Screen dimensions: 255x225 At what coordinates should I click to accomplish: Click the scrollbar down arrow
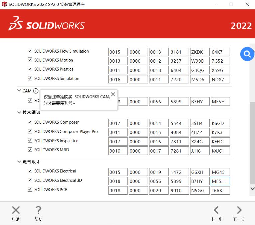coord(252,189)
